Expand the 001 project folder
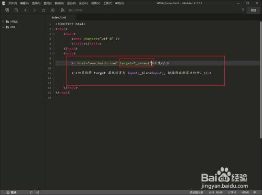The width and height of the screenshot is (262, 195). [3, 27]
